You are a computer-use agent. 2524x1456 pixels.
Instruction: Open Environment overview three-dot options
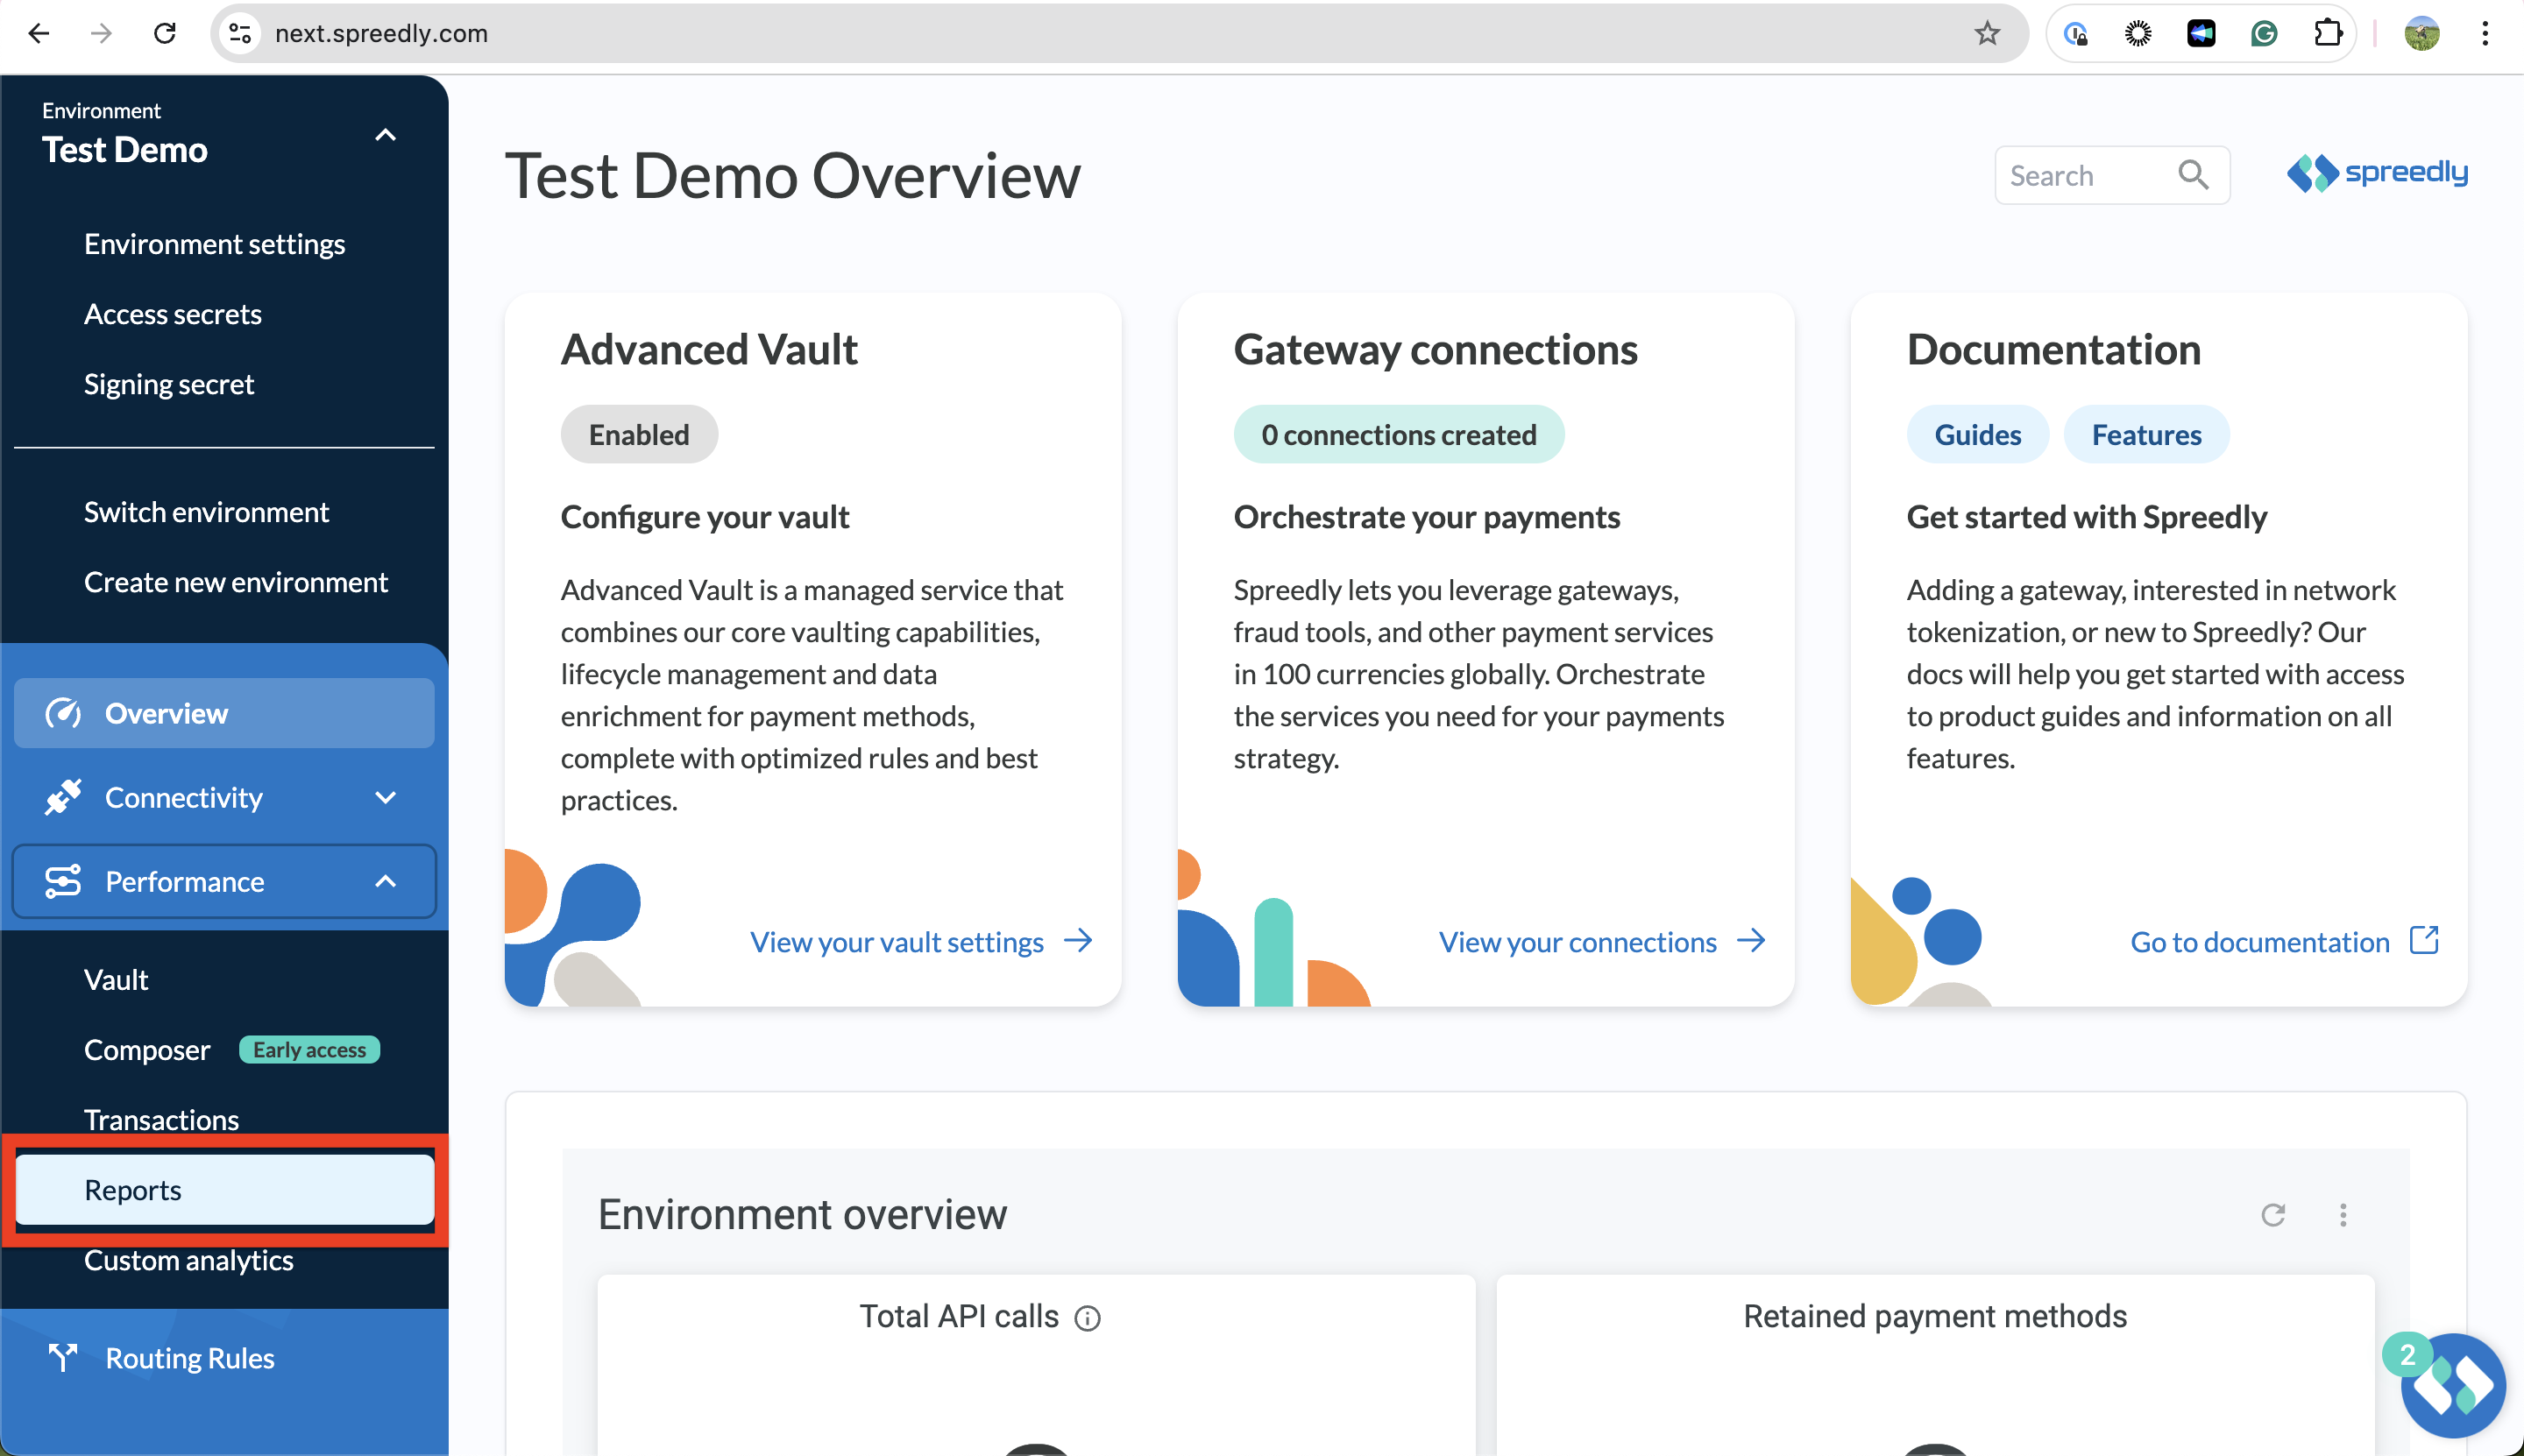coord(2343,1214)
